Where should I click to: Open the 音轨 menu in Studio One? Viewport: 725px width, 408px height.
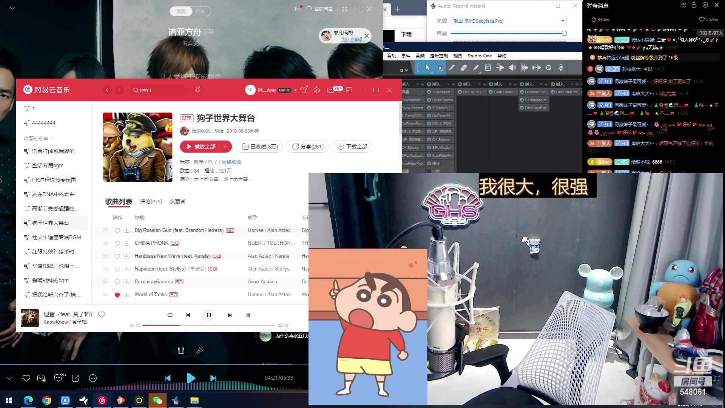click(x=392, y=56)
